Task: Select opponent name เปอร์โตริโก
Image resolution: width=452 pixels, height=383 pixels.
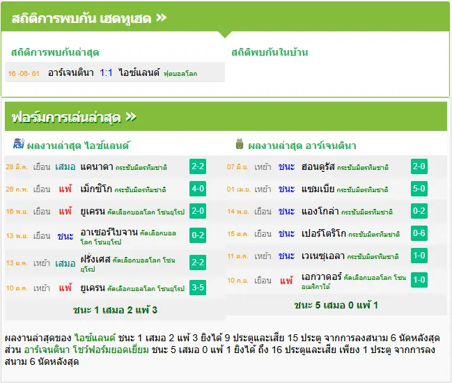Action: [x=323, y=233]
